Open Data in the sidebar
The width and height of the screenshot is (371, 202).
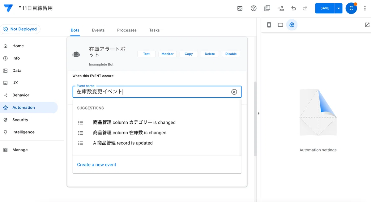[29, 70]
